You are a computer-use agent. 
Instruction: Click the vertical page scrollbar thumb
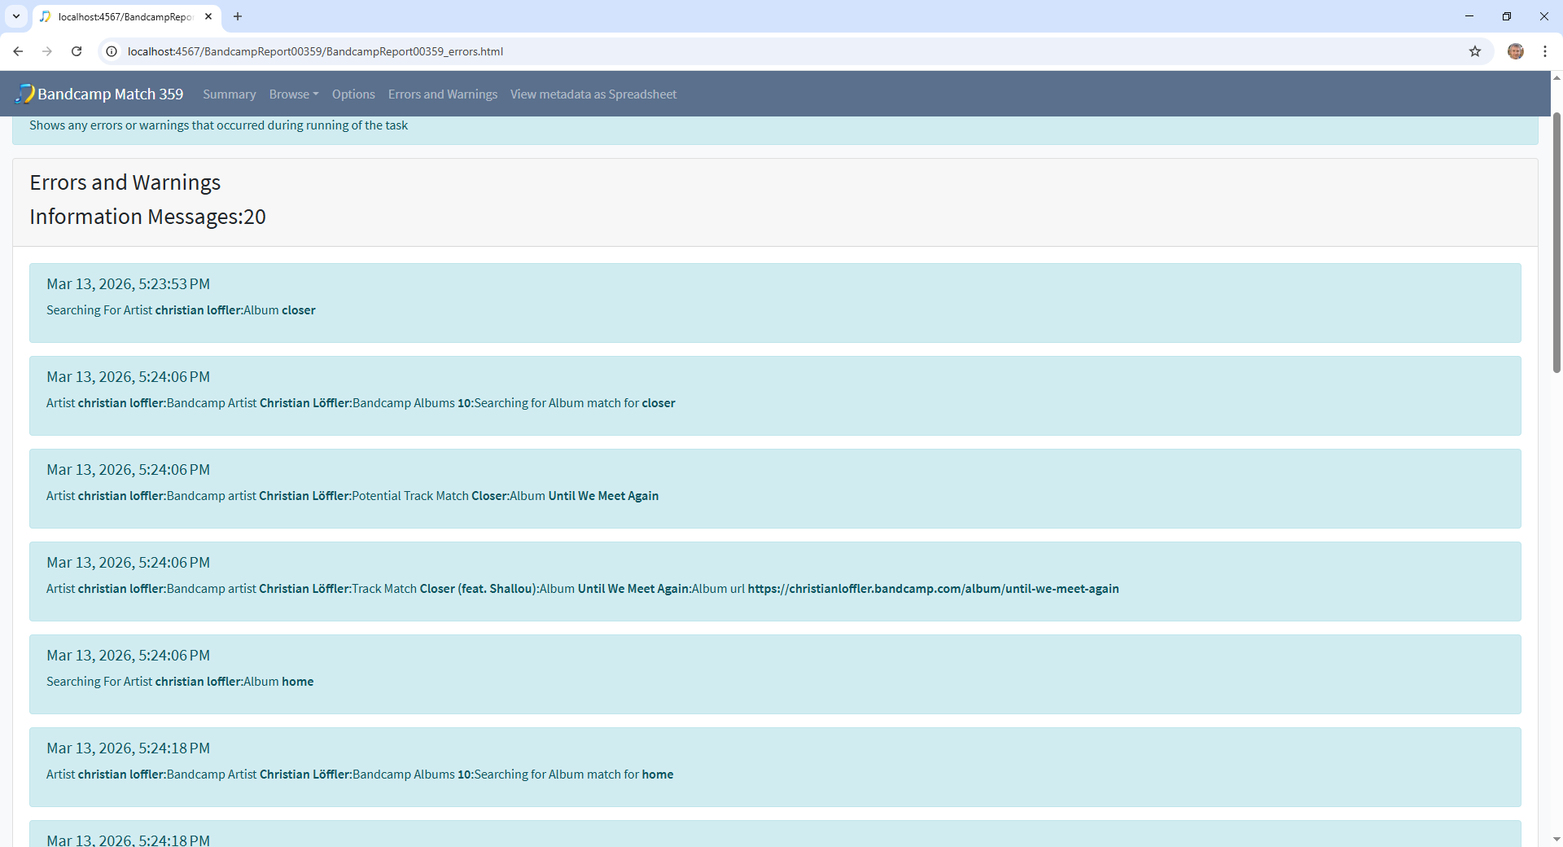tap(1556, 244)
